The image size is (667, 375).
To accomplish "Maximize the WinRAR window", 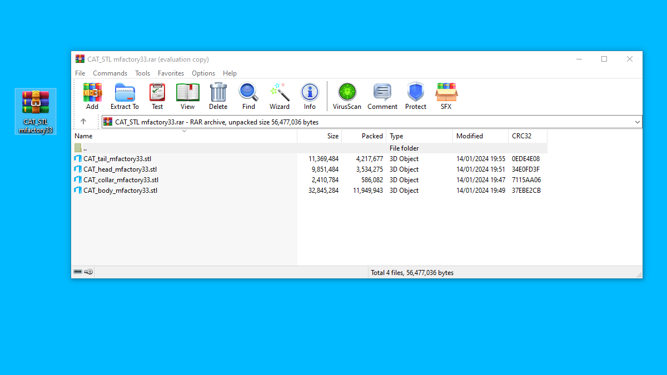I will coord(604,59).
